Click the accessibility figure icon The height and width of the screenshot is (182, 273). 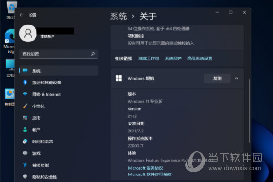25,165
